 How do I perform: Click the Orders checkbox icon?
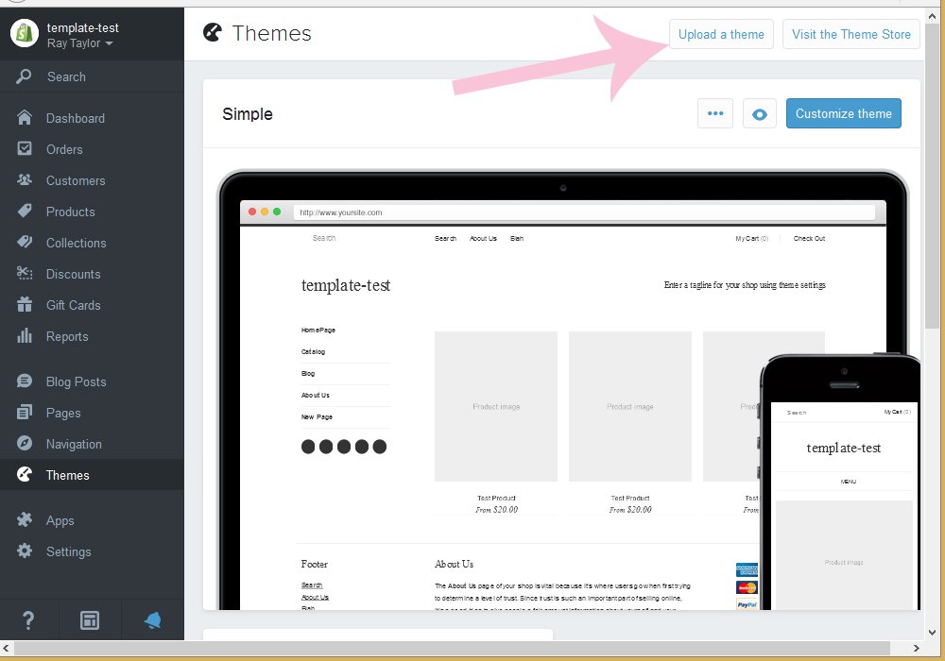pos(25,148)
